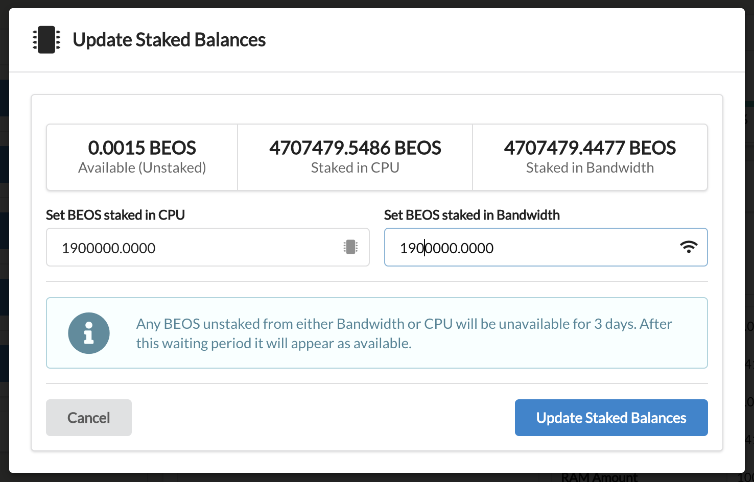Focus the Set BEOS staked in CPU field
Viewport: 754px width, 482px height.
pos(208,247)
